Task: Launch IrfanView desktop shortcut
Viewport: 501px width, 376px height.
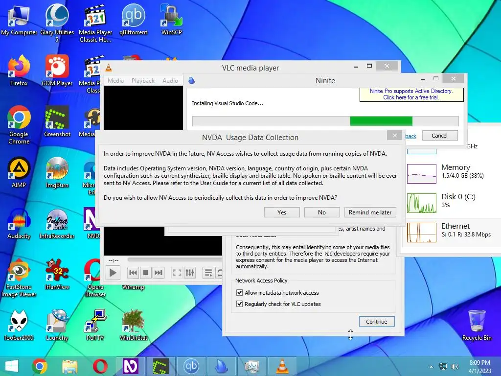Action: (57, 274)
